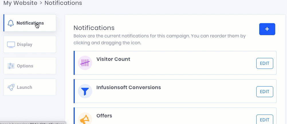
Task: Select the Visitor Count title text
Action: (113, 59)
